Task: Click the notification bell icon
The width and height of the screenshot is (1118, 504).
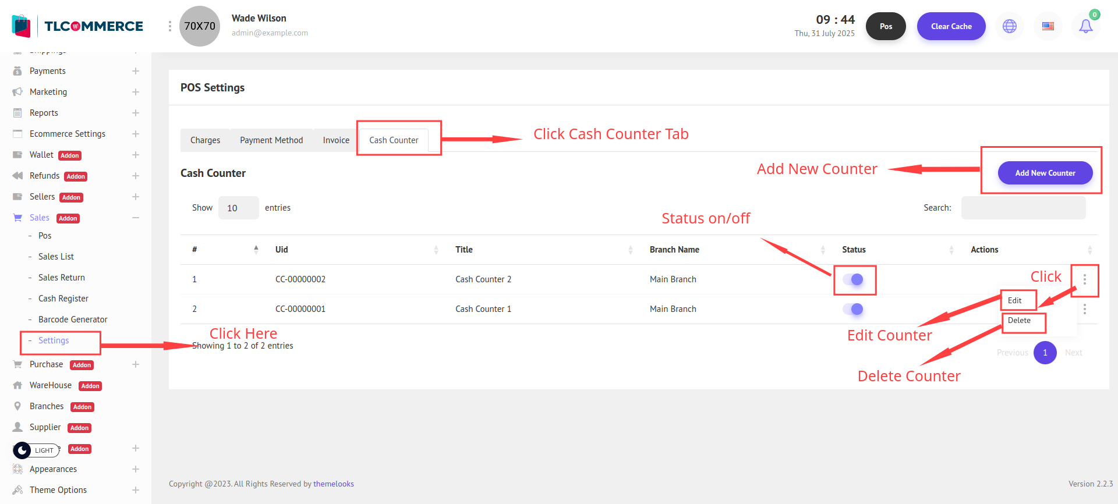Action: [x=1085, y=26]
